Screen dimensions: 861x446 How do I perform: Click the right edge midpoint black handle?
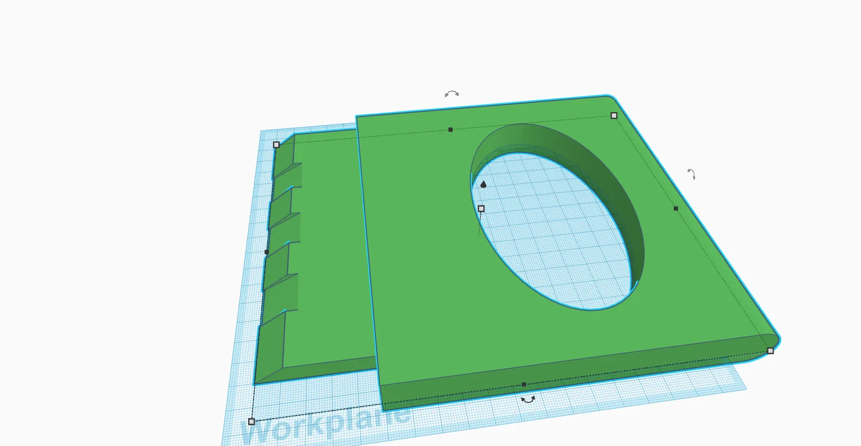point(676,208)
